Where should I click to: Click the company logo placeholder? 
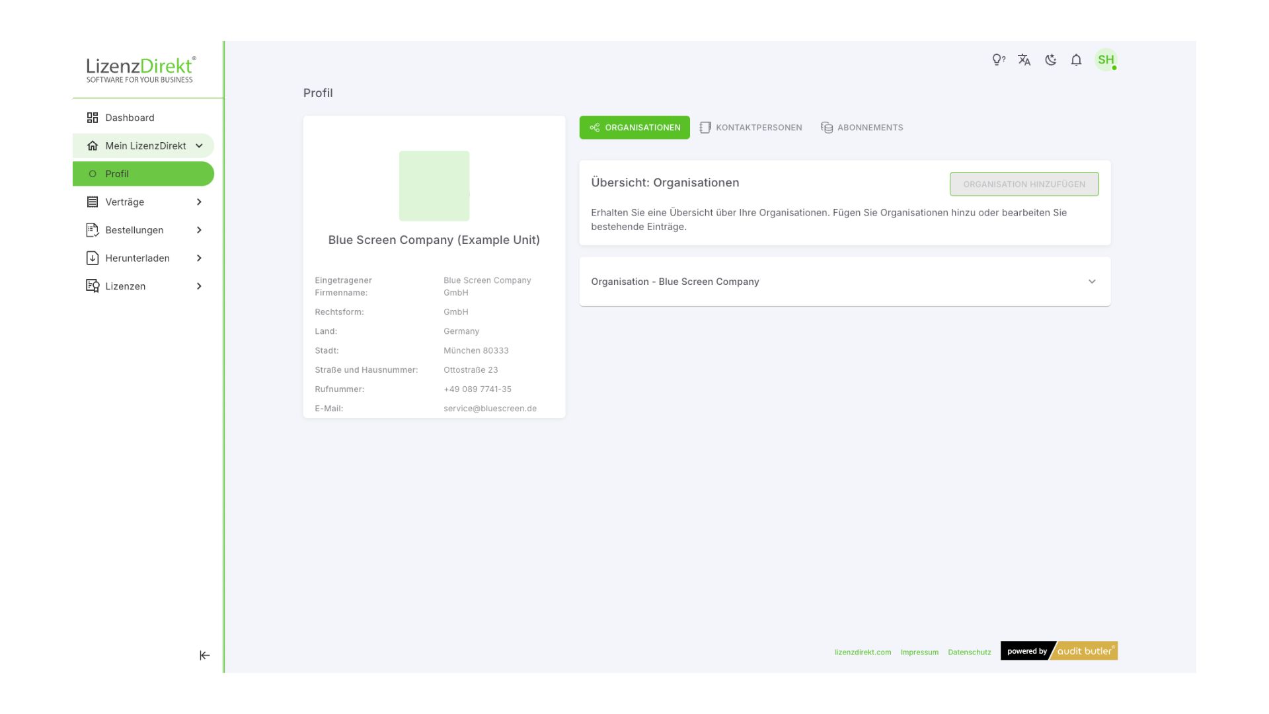coord(434,186)
